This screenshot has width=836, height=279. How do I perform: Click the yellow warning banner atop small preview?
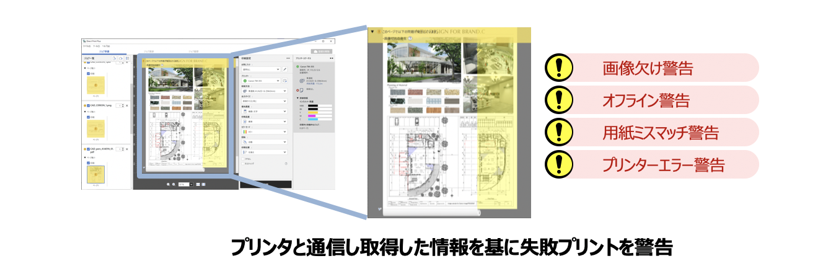coord(185,63)
